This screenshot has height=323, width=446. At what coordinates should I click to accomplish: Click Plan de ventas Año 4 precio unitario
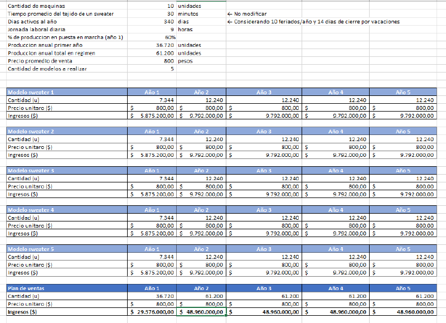[336, 304]
